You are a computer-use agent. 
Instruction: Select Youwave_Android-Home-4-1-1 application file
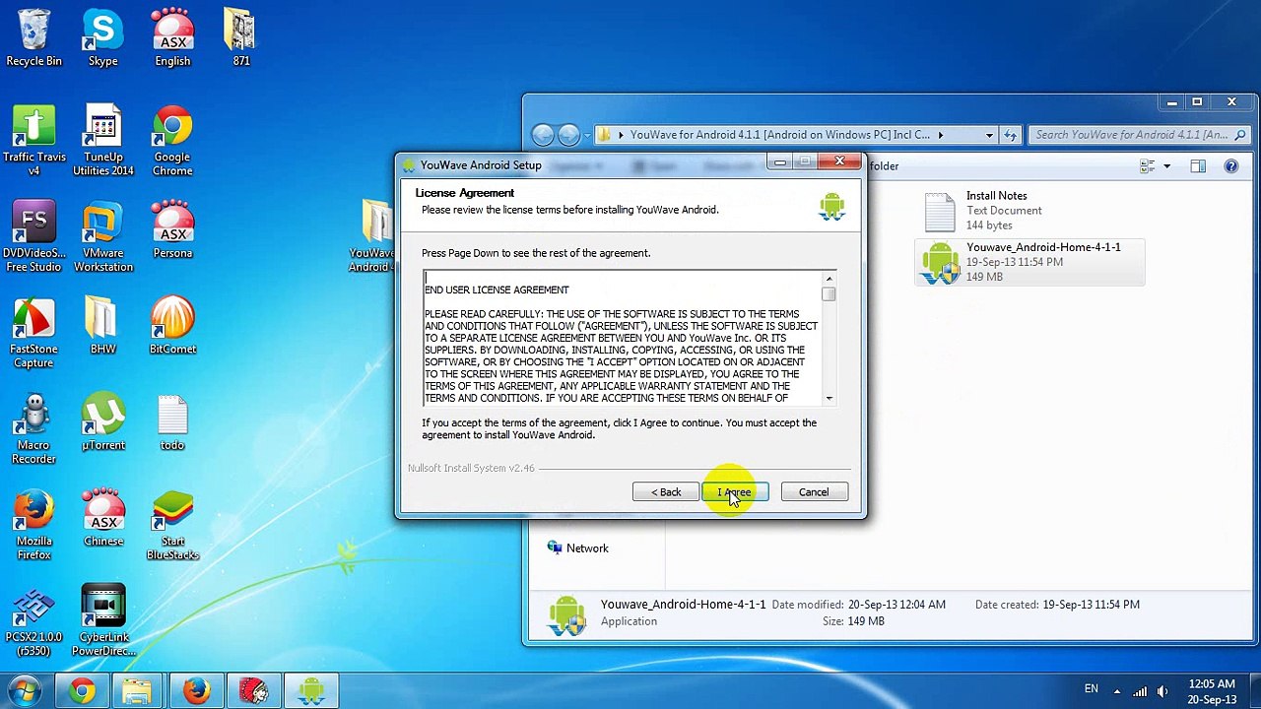pyautogui.click(x=1029, y=262)
